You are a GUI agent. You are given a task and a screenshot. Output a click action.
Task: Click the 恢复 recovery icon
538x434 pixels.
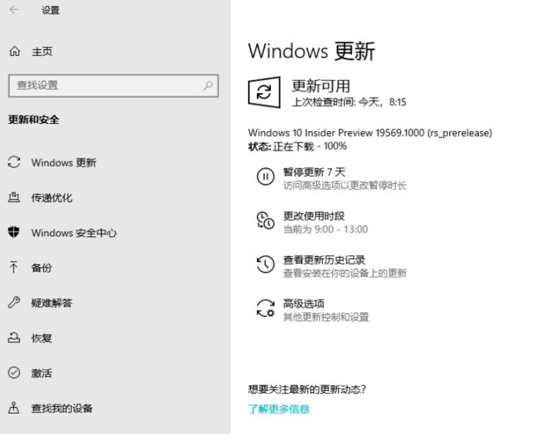pos(13,338)
